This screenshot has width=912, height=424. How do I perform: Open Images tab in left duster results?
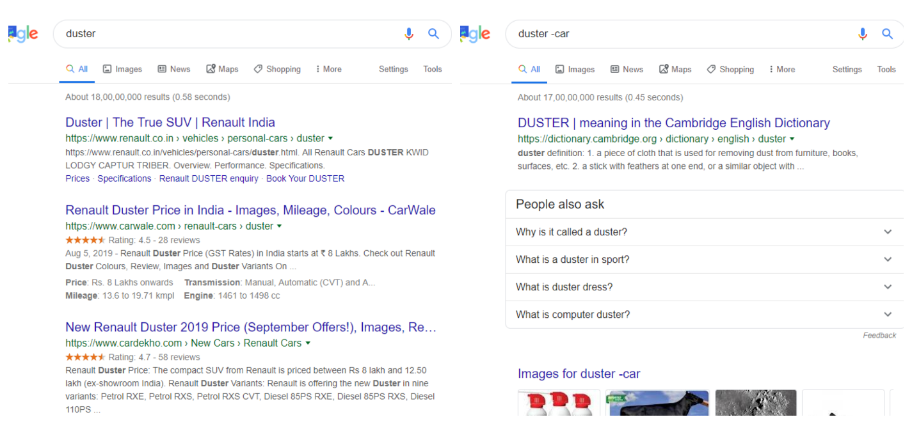[x=122, y=69]
